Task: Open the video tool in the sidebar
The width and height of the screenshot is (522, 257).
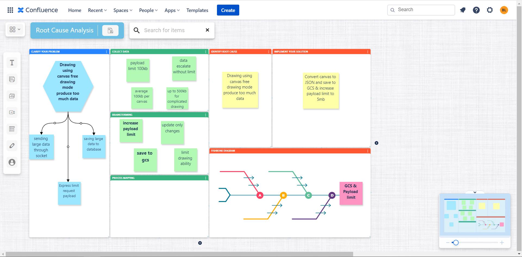Action: coord(12,112)
